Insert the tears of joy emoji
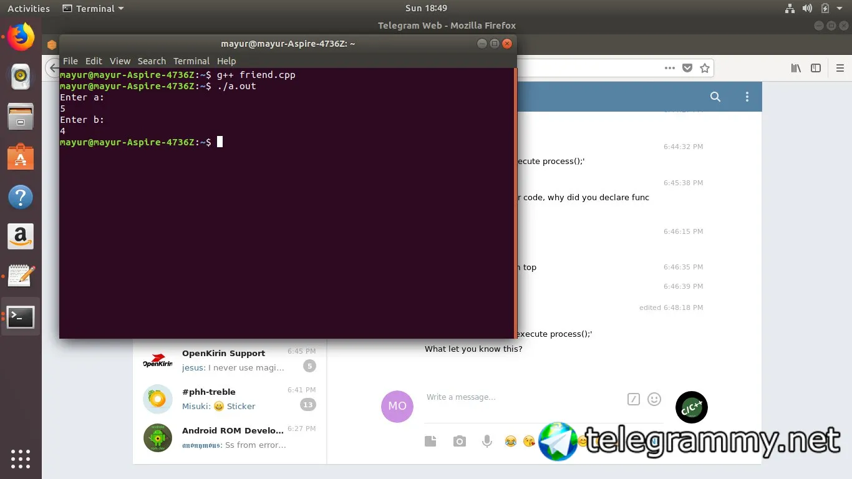 511,442
